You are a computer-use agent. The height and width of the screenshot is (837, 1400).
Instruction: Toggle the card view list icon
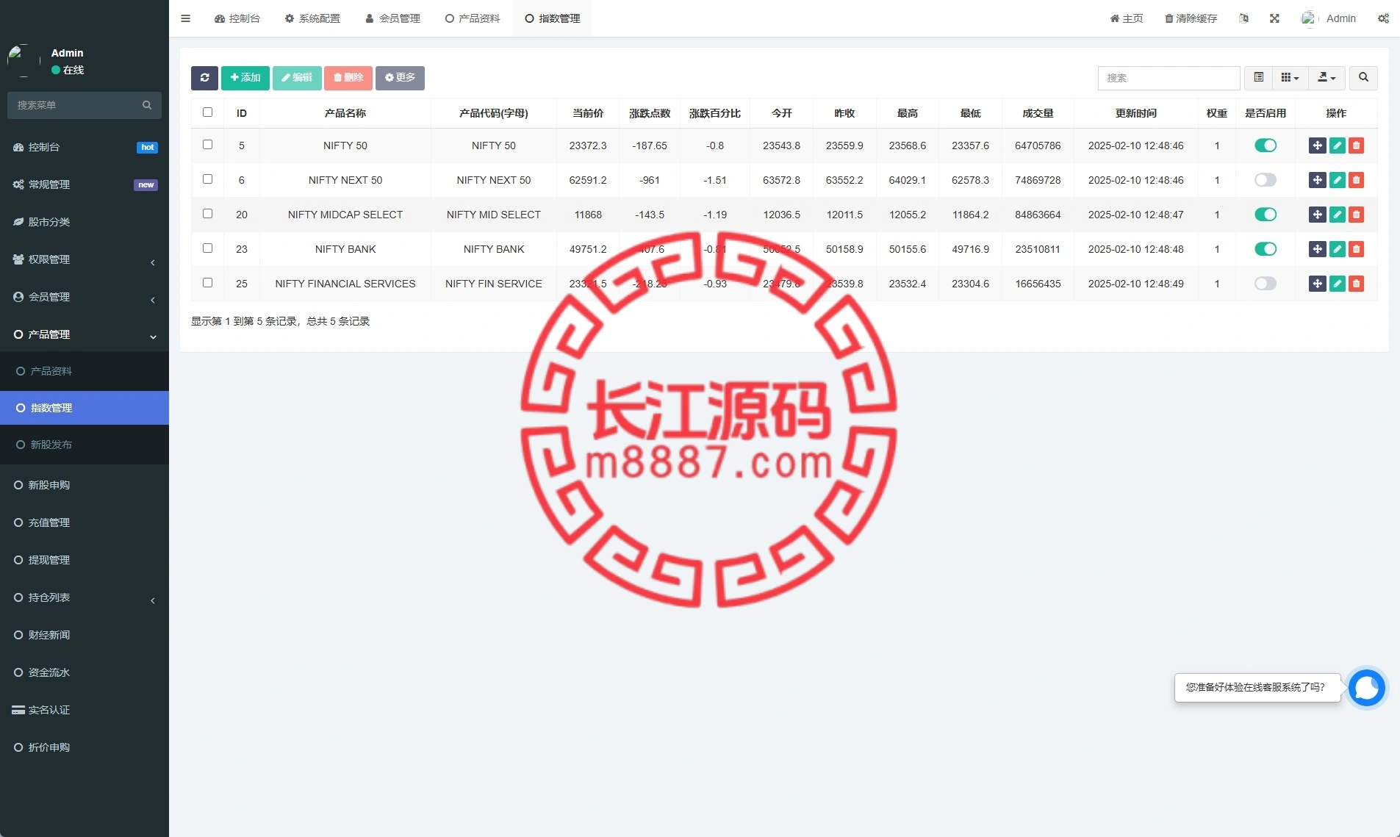click(1258, 78)
